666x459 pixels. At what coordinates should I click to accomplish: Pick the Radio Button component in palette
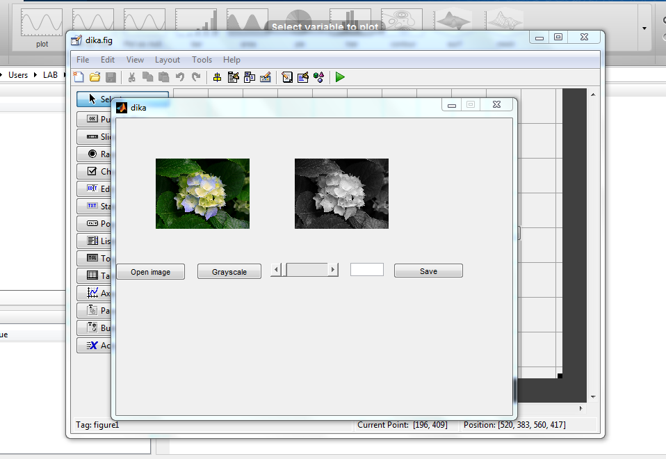point(94,154)
